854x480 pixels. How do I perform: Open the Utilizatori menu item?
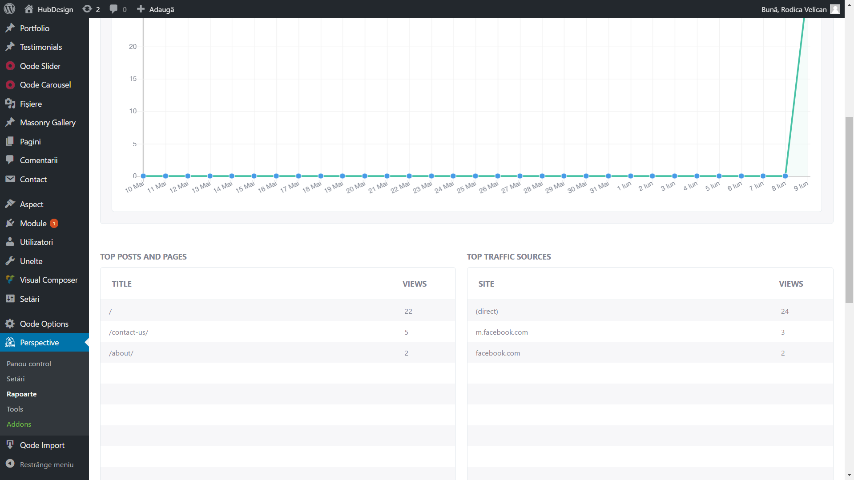36,242
